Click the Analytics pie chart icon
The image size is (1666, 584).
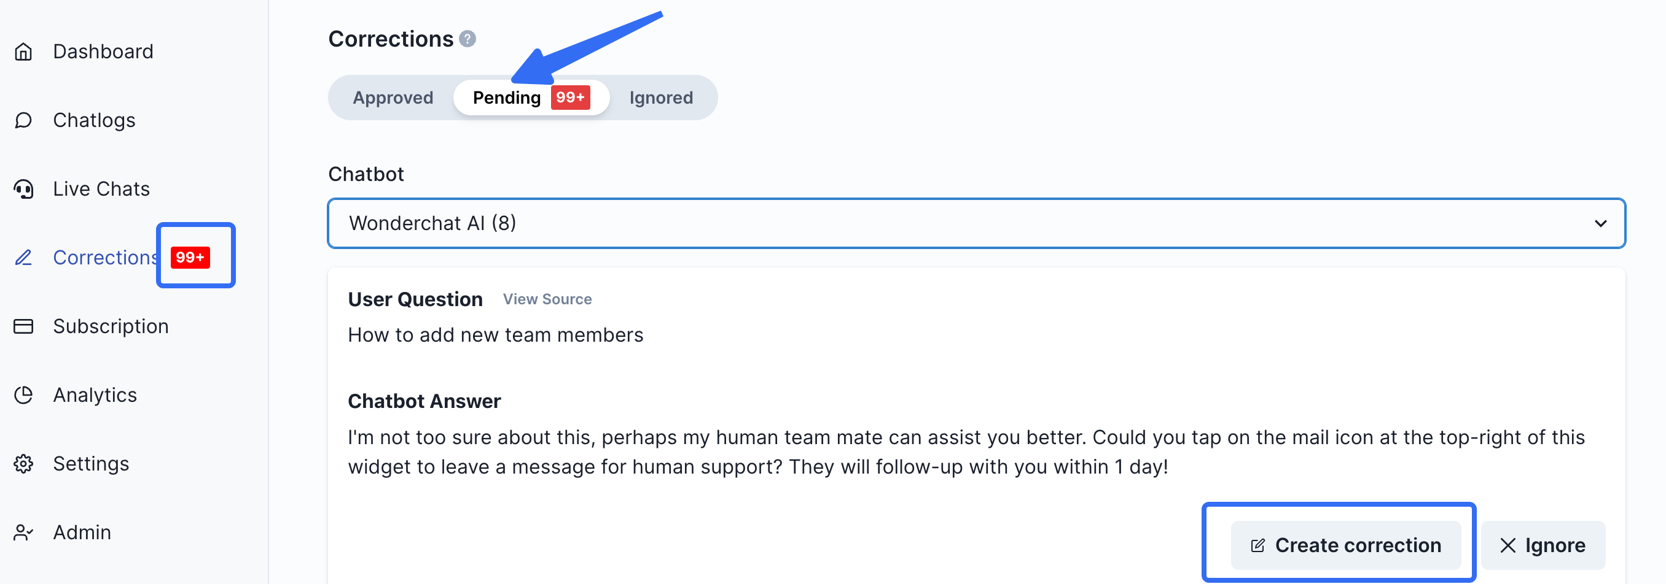tap(23, 394)
